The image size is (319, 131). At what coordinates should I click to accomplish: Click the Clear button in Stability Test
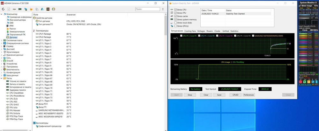point(206,95)
